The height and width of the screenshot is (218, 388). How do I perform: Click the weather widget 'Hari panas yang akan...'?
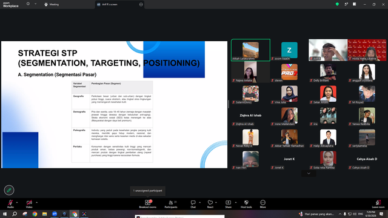(x=316, y=214)
